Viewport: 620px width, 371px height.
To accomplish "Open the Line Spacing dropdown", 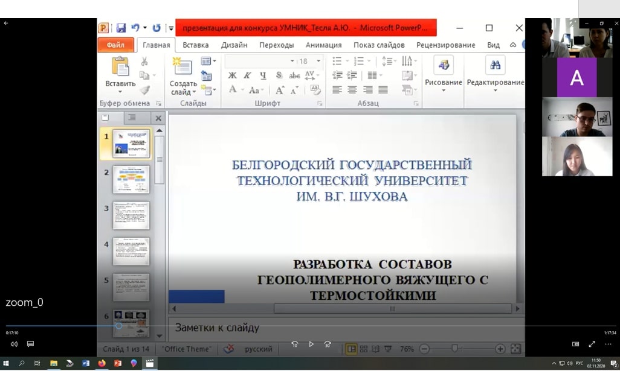I will pyautogui.click(x=389, y=61).
